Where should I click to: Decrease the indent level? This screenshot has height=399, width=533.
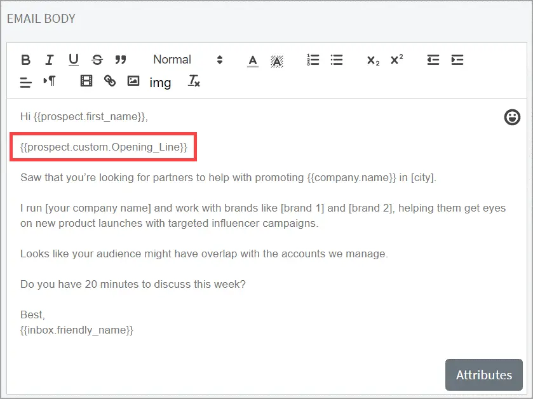pyautogui.click(x=433, y=60)
